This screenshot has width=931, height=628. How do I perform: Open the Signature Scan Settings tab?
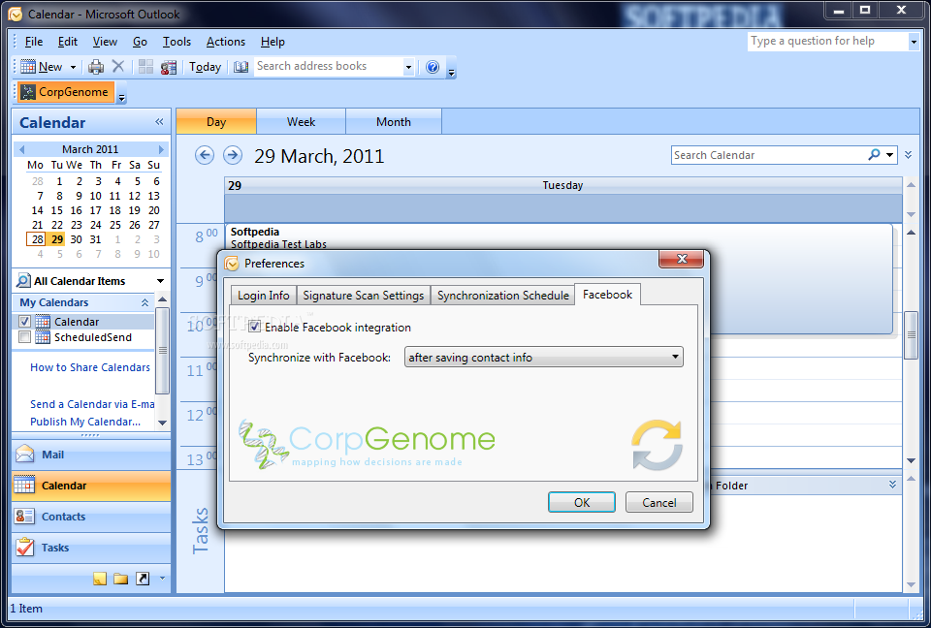click(x=364, y=295)
